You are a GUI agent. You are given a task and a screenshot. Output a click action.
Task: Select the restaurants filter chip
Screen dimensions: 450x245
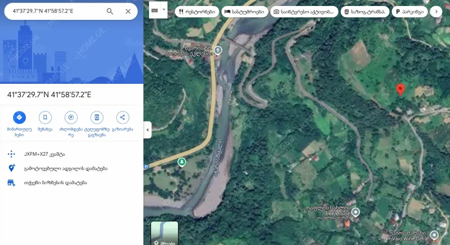click(197, 12)
